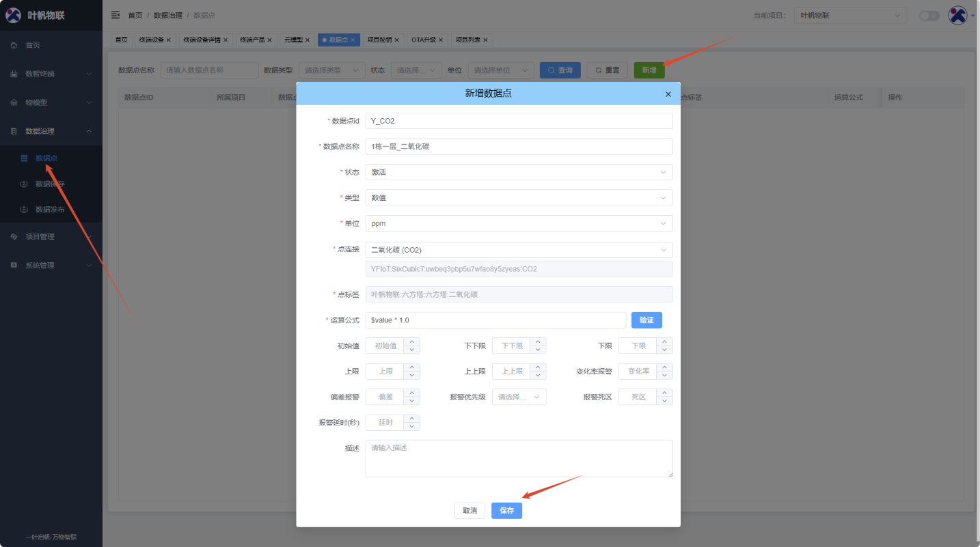Image resolution: width=980 pixels, height=547 pixels.
Task: Click the 验证 button beside 运算公式
Action: tap(646, 320)
